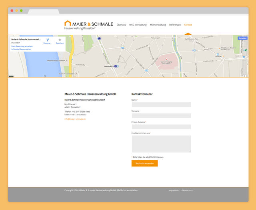The height and width of the screenshot is (210, 256).
Task: Click the Nordstraße U-Bahn station marker
Action: click(115, 66)
